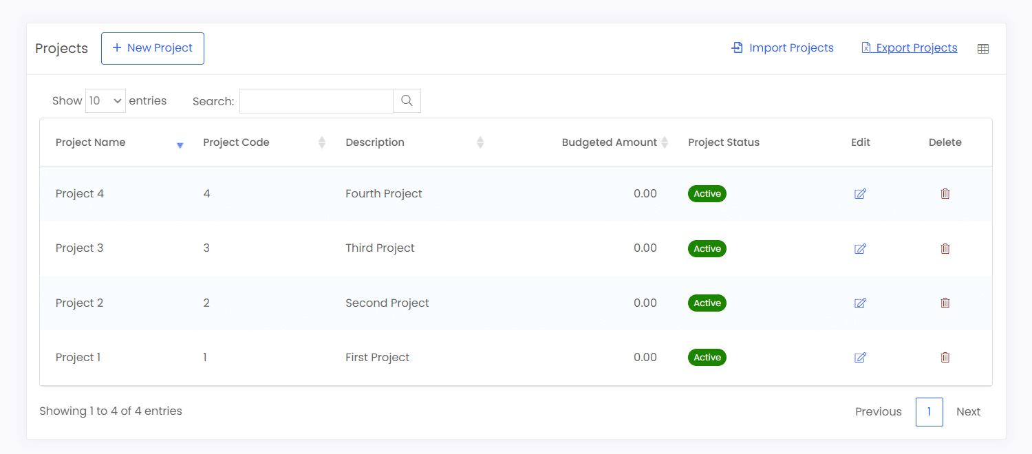Edit Project 3 using pencil icon
This screenshot has width=1032, height=454.
point(860,248)
